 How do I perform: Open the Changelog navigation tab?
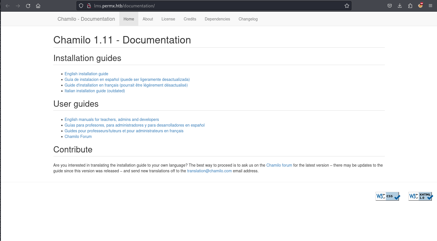click(x=248, y=19)
